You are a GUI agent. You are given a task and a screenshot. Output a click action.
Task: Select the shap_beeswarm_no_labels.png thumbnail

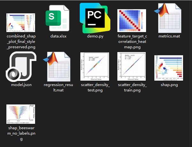[21, 114]
